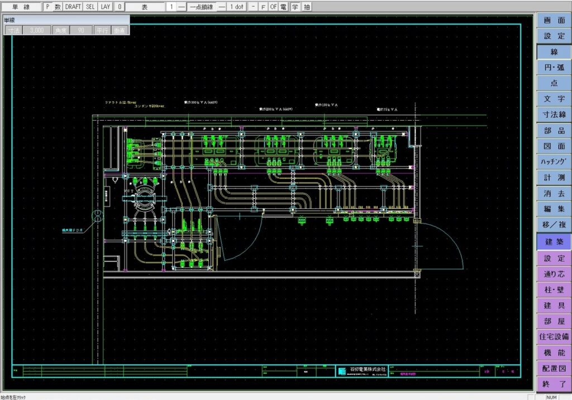
Task: Toggle the P button in top toolbar
Action: [x=48, y=7]
